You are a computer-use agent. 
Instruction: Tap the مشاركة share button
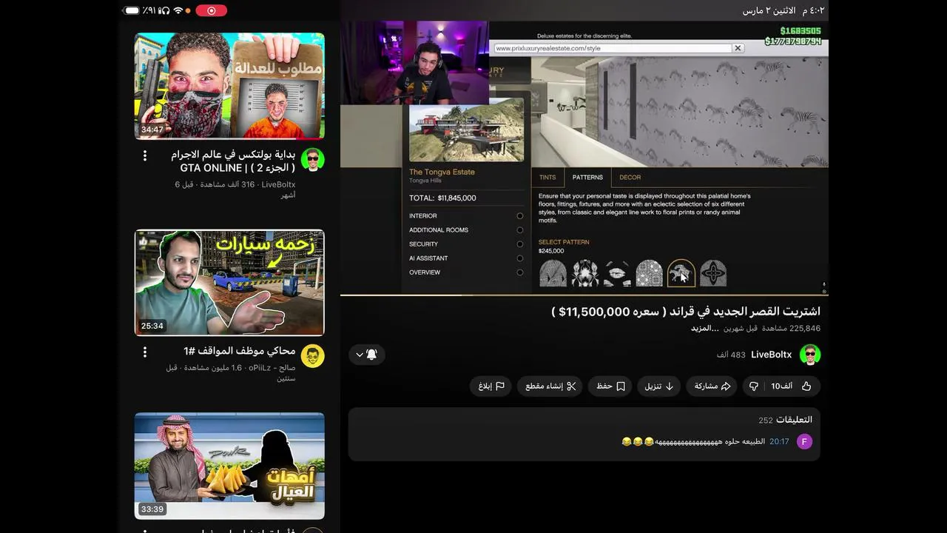712,386
